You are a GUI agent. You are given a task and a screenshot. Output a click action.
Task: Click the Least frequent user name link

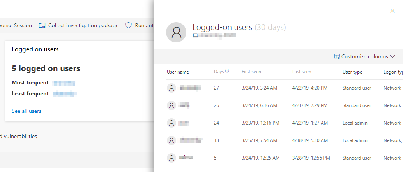(x=65, y=93)
